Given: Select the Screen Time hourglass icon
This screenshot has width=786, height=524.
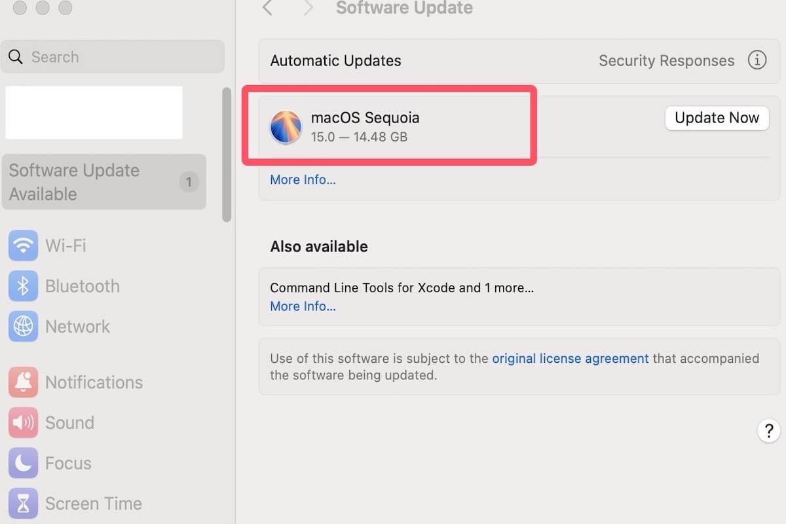Looking at the screenshot, I should [x=24, y=504].
